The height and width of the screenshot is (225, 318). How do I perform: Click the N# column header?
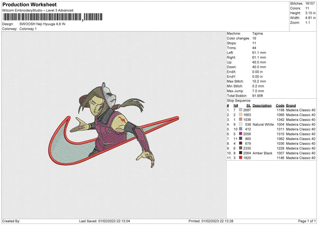(236, 106)
